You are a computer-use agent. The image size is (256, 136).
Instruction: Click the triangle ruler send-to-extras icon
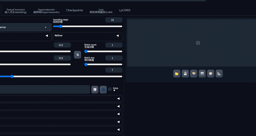219,74
